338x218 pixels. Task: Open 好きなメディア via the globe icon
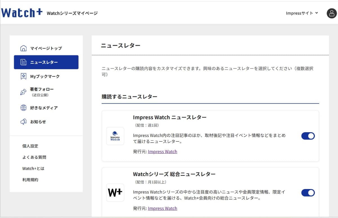click(23, 108)
